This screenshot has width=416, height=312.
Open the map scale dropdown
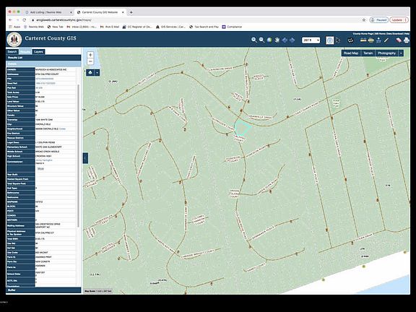click(311, 40)
